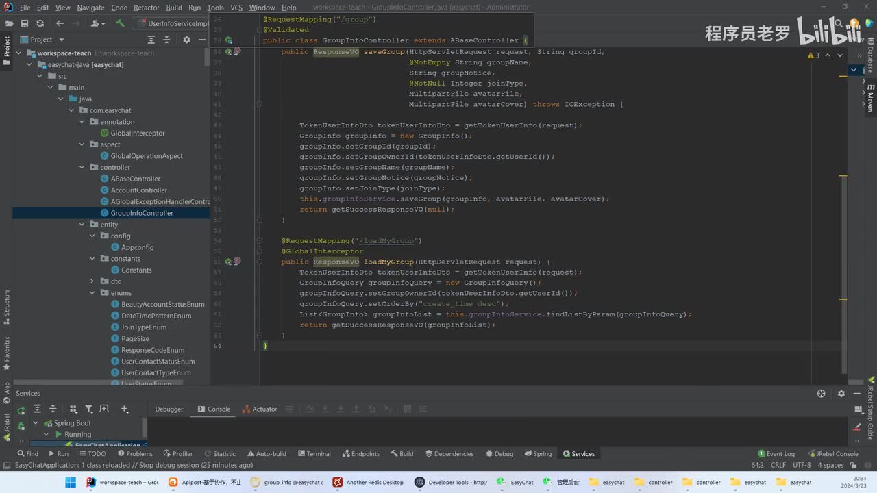Rerun the service in Services panel
Viewport: 877px width, 493px height.
click(x=21, y=410)
